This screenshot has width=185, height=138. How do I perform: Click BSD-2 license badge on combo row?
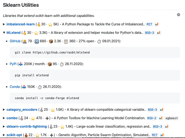(152, 118)
